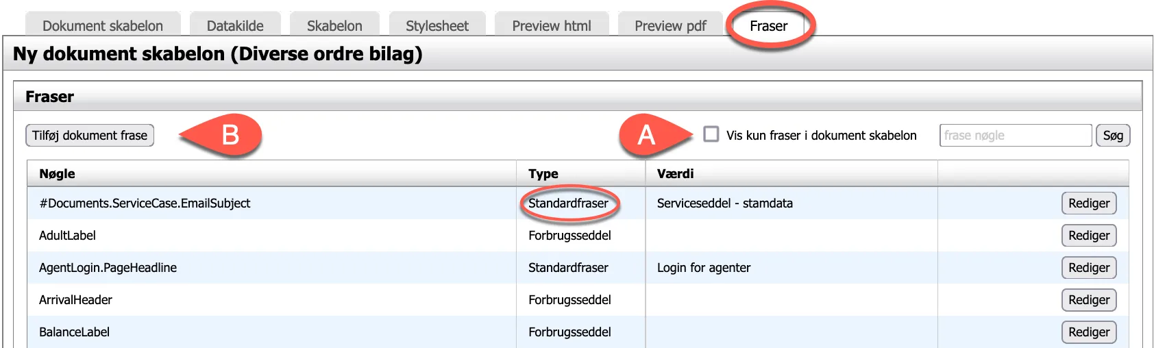Click the Søg button
This screenshot has width=1154, height=348.
[1113, 136]
